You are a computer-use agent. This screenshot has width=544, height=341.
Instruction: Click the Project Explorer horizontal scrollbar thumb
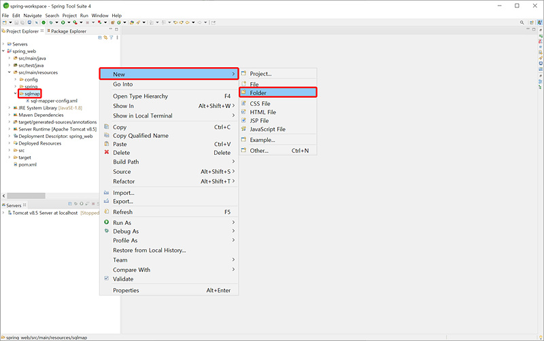tap(26, 196)
